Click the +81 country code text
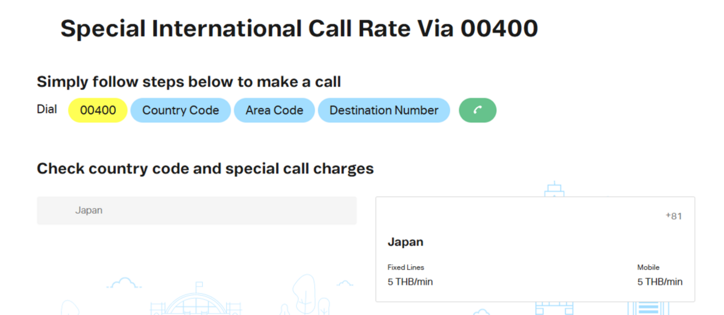The height and width of the screenshot is (315, 724). point(674,216)
